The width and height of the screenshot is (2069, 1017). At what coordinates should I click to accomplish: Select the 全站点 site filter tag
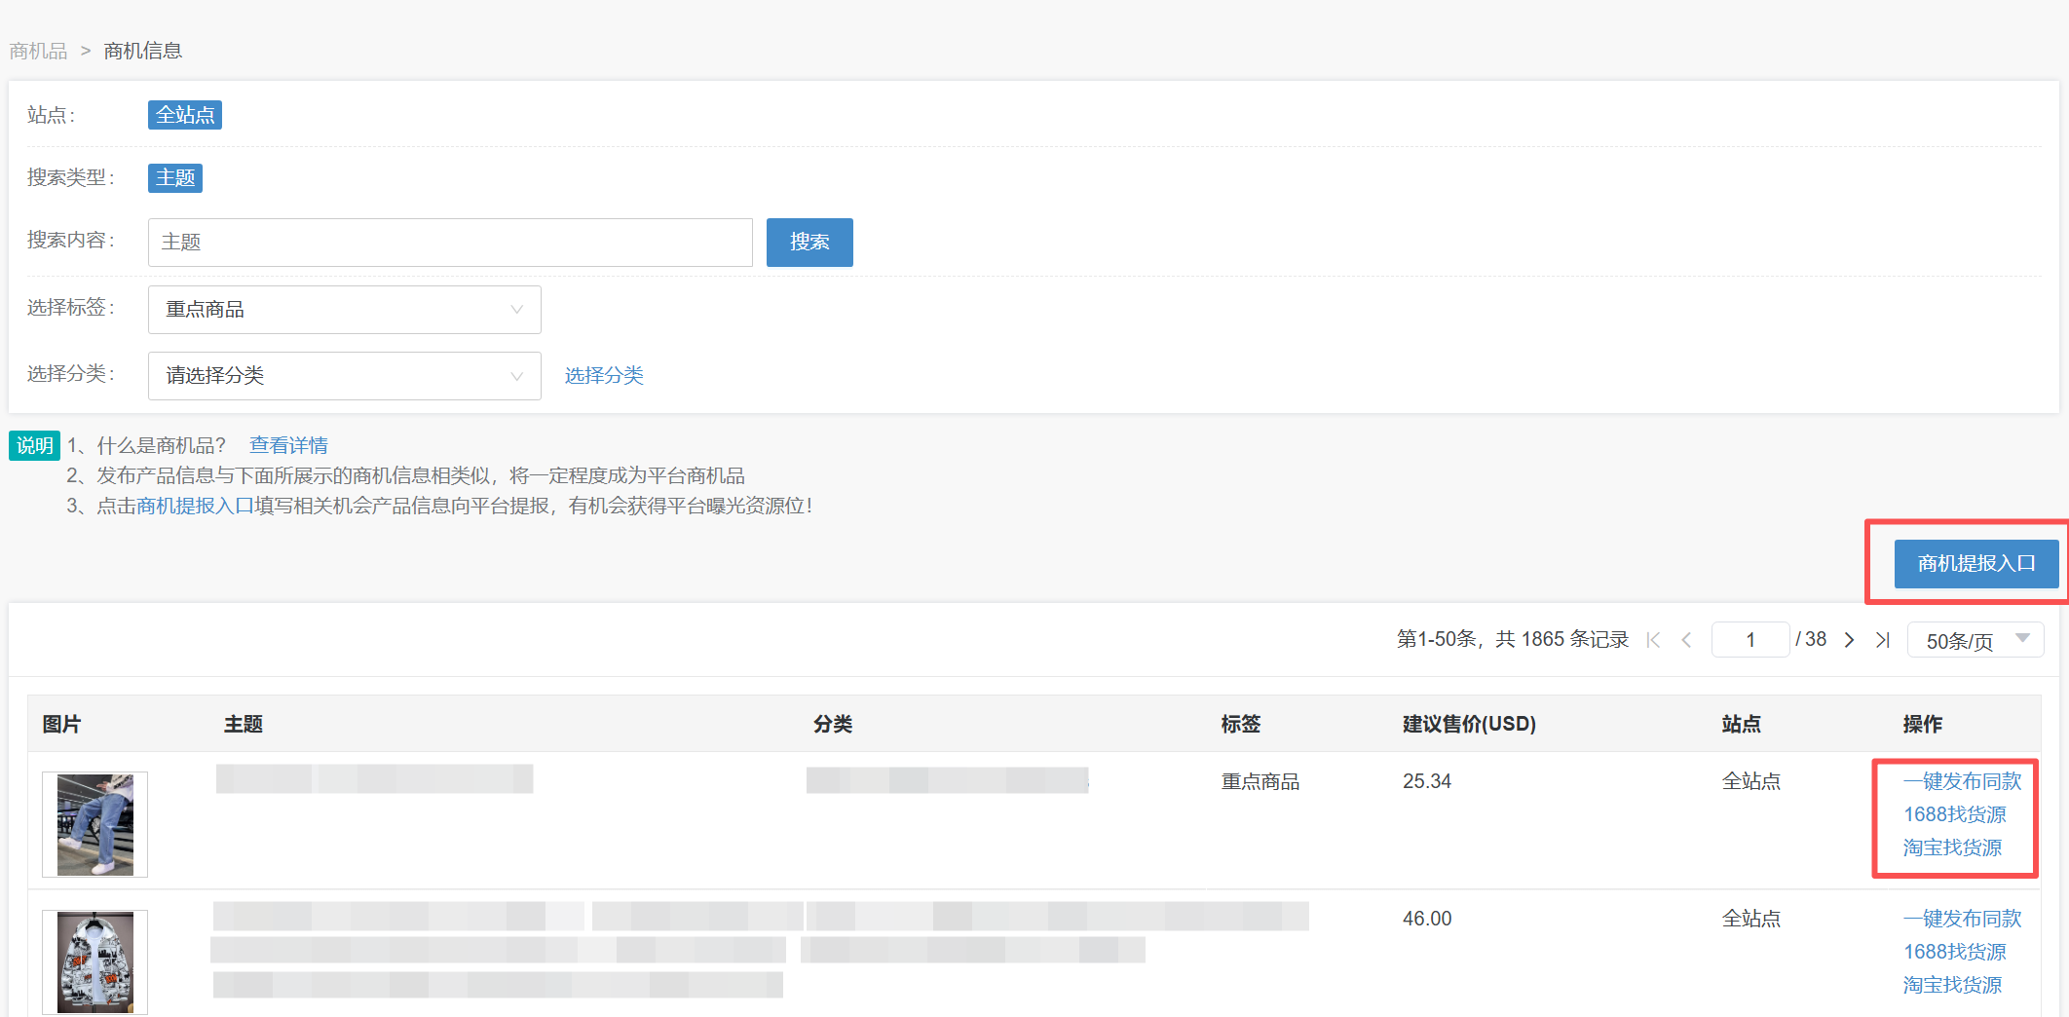(184, 114)
